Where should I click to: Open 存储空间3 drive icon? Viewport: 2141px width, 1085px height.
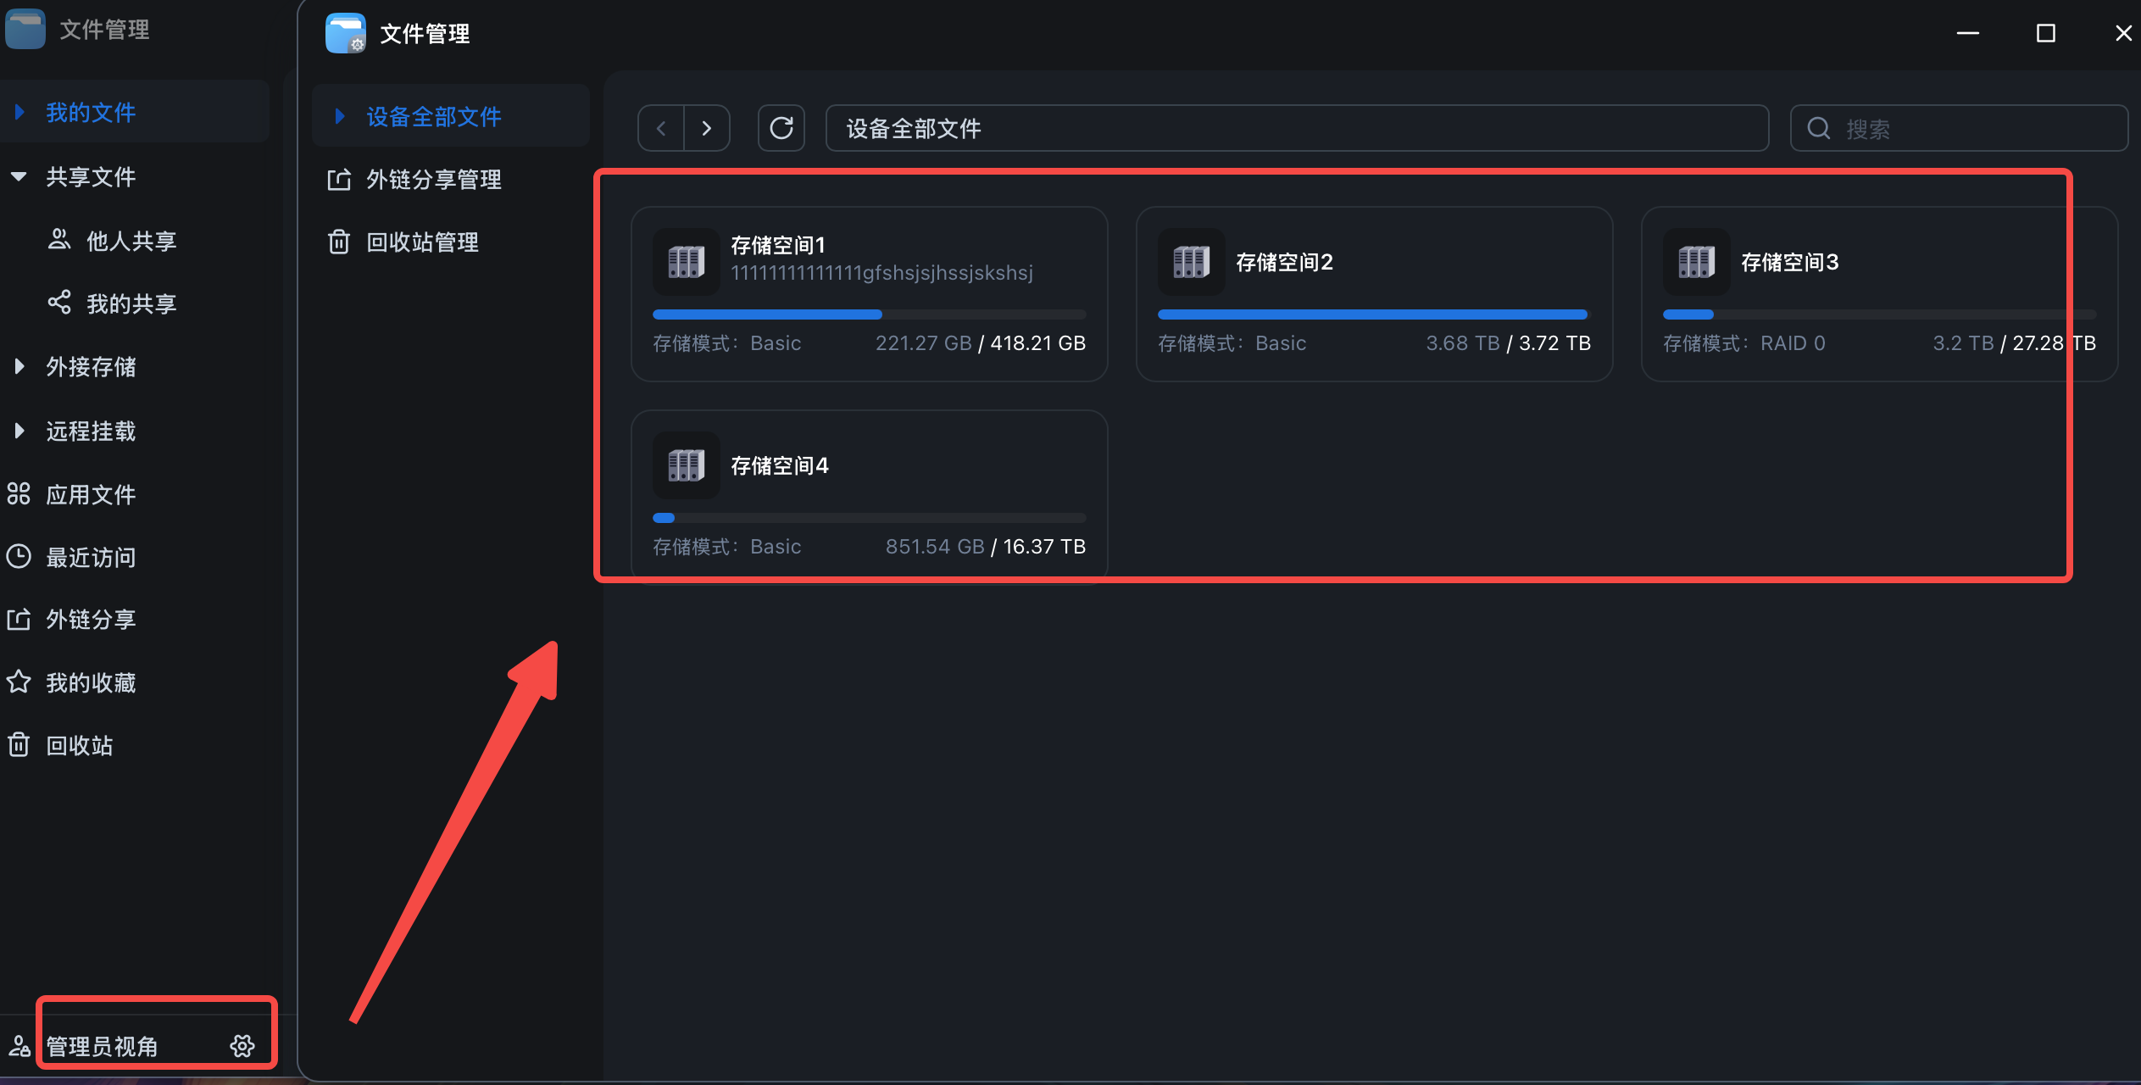[1696, 262]
